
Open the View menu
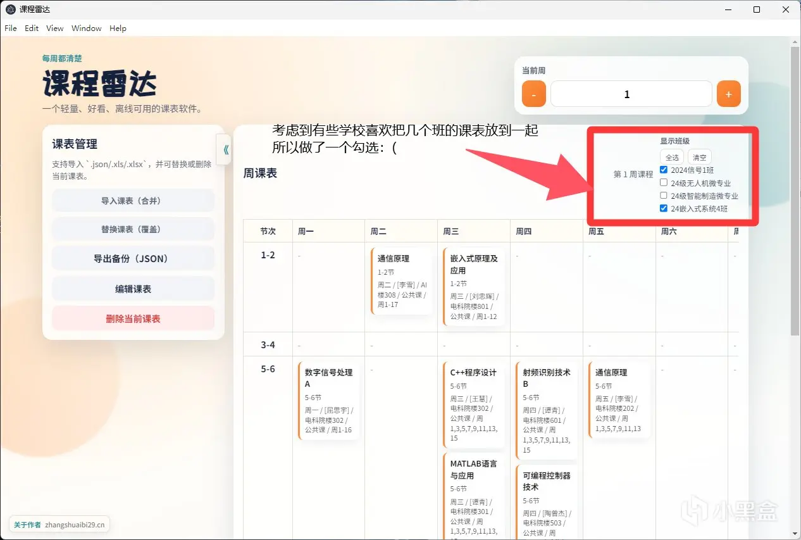click(x=55, y=28)
